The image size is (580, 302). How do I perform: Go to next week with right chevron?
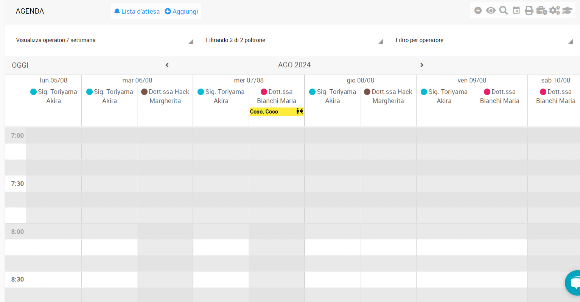422,65
